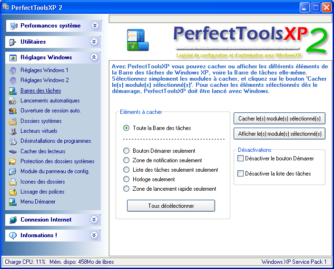The width and height of the screenshot is (334, 269).
Task: Select Liste des tâches seulement seulement
Action: click(x=126, y=170)
